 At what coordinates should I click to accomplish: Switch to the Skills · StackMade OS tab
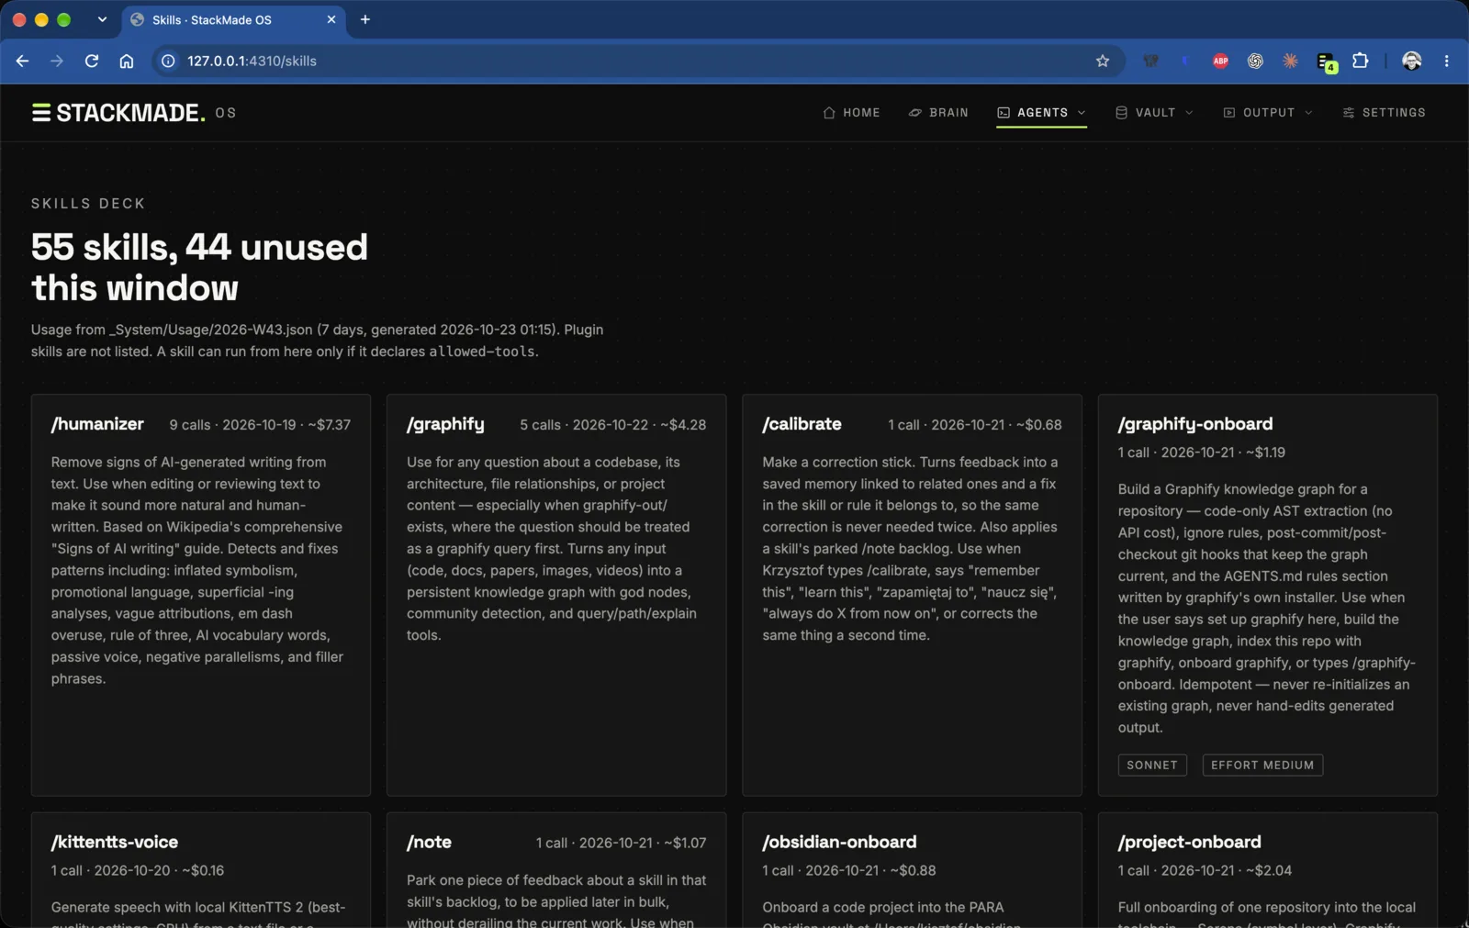pos(233,19)
